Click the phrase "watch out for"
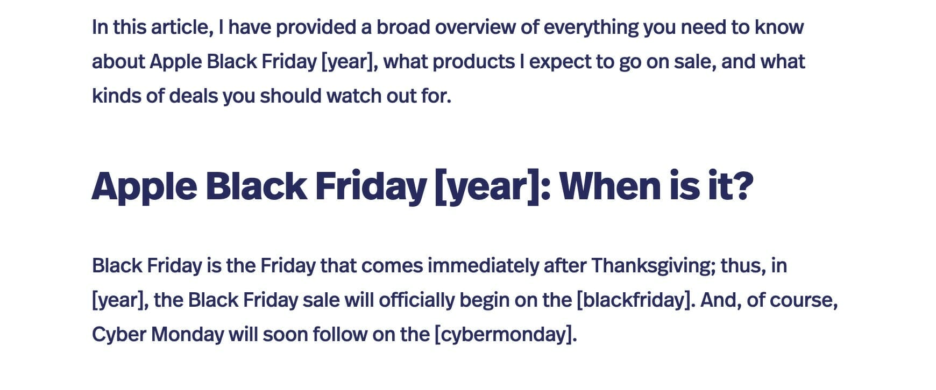Viewport: 936px width, 390px height. [388, 96]
